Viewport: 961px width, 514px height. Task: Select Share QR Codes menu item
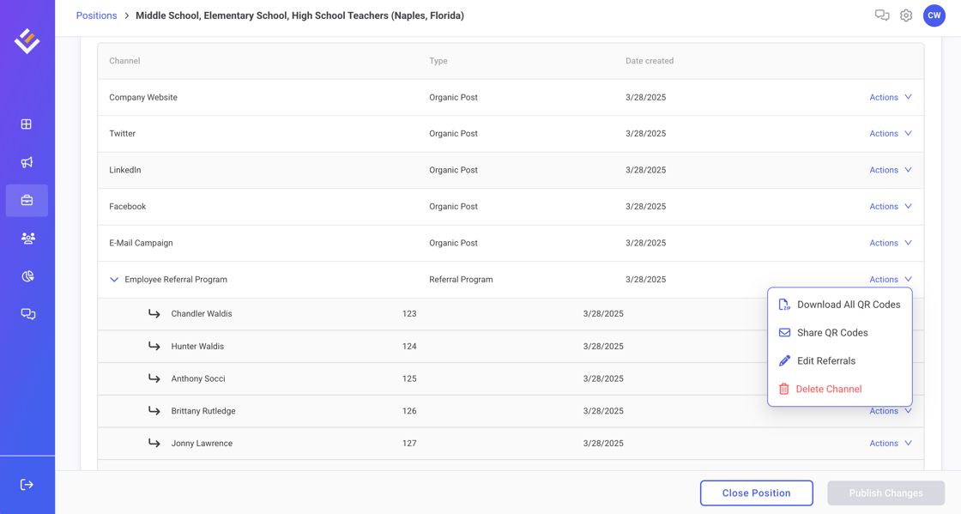831,333
